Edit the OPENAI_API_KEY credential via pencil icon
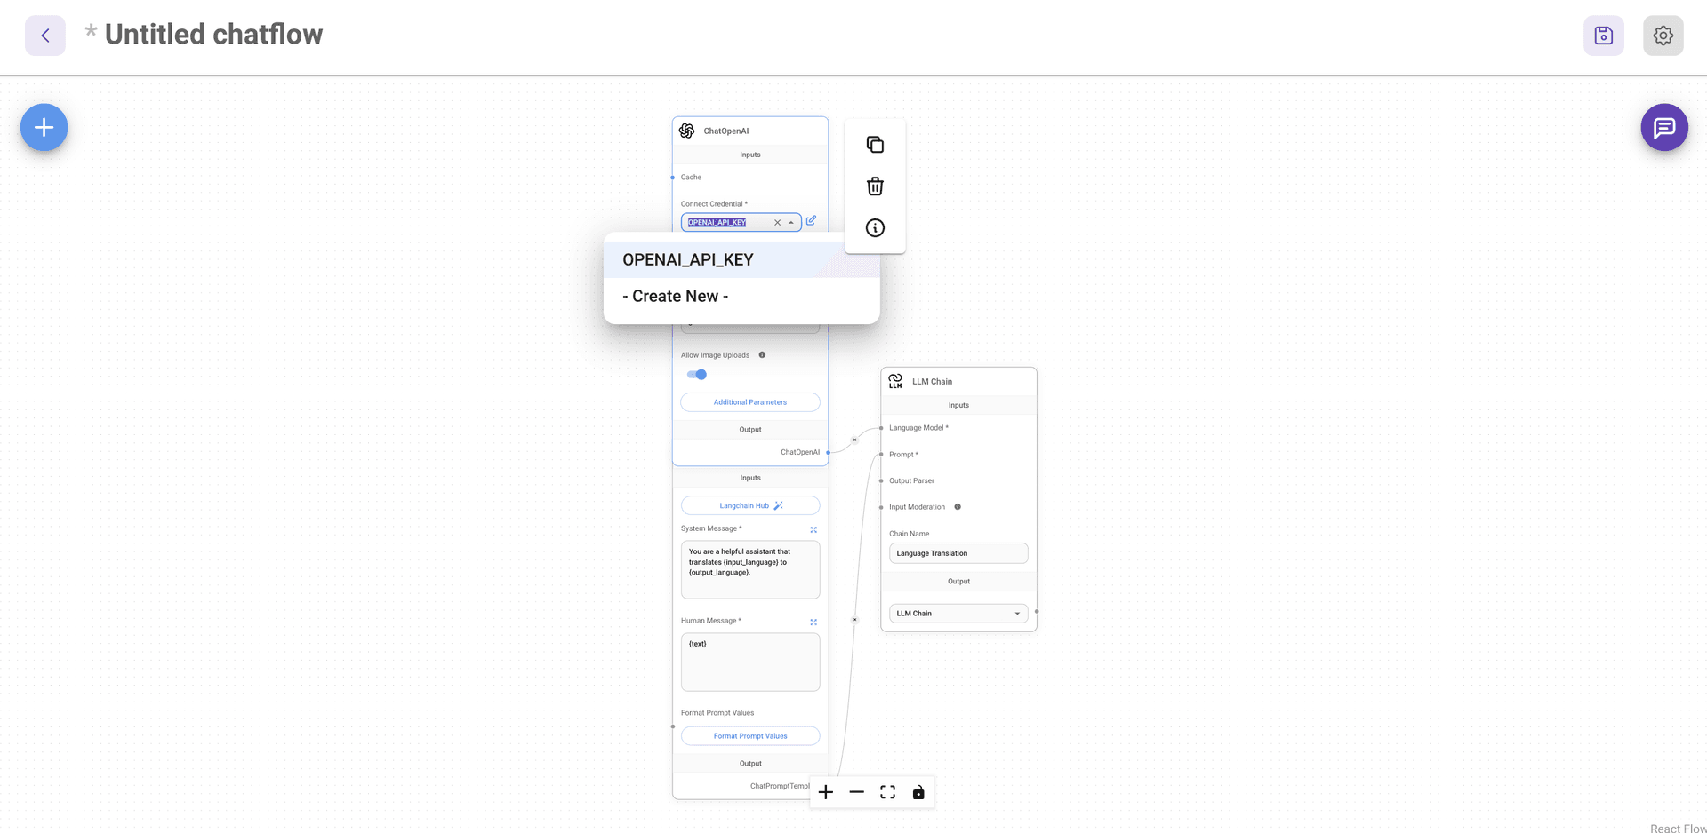Screen dimensions: 1707x833 pos(810,221)
